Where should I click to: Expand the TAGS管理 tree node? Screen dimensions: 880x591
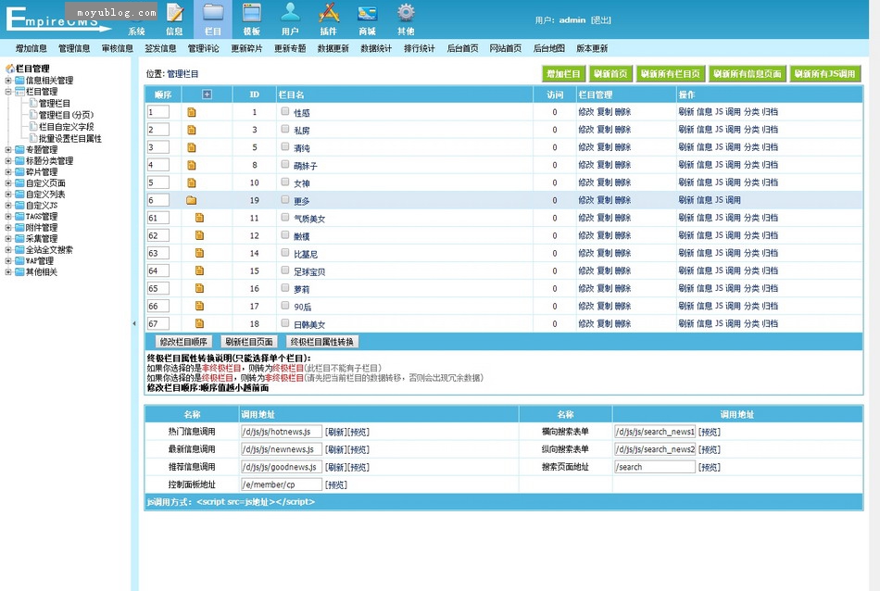[8, 217]
